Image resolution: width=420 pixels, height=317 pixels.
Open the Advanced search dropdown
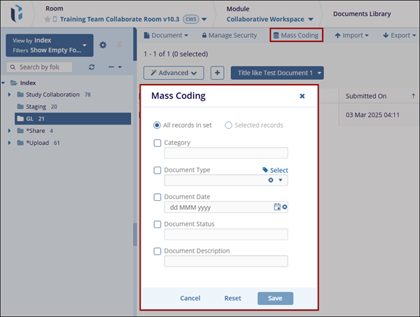(174, 73)
